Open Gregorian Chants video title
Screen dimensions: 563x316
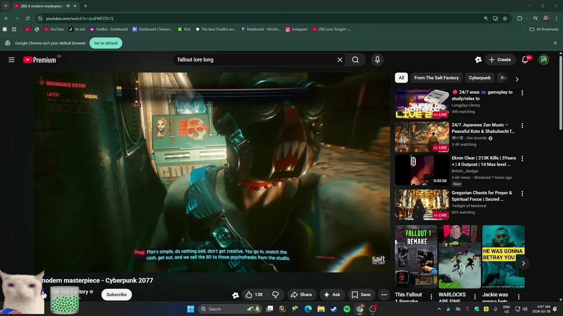click(x=482, y=196)
